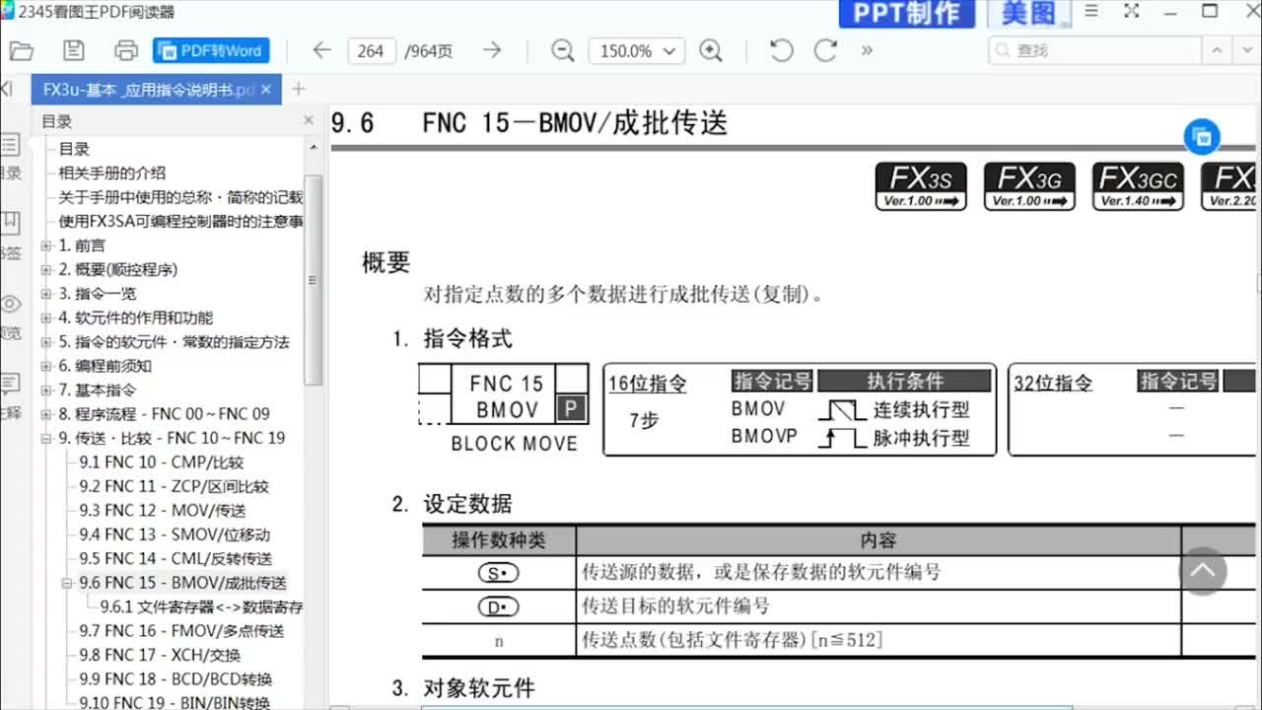Click the FX3G version badge
Screen dimensions: 1262x710
1029,186
